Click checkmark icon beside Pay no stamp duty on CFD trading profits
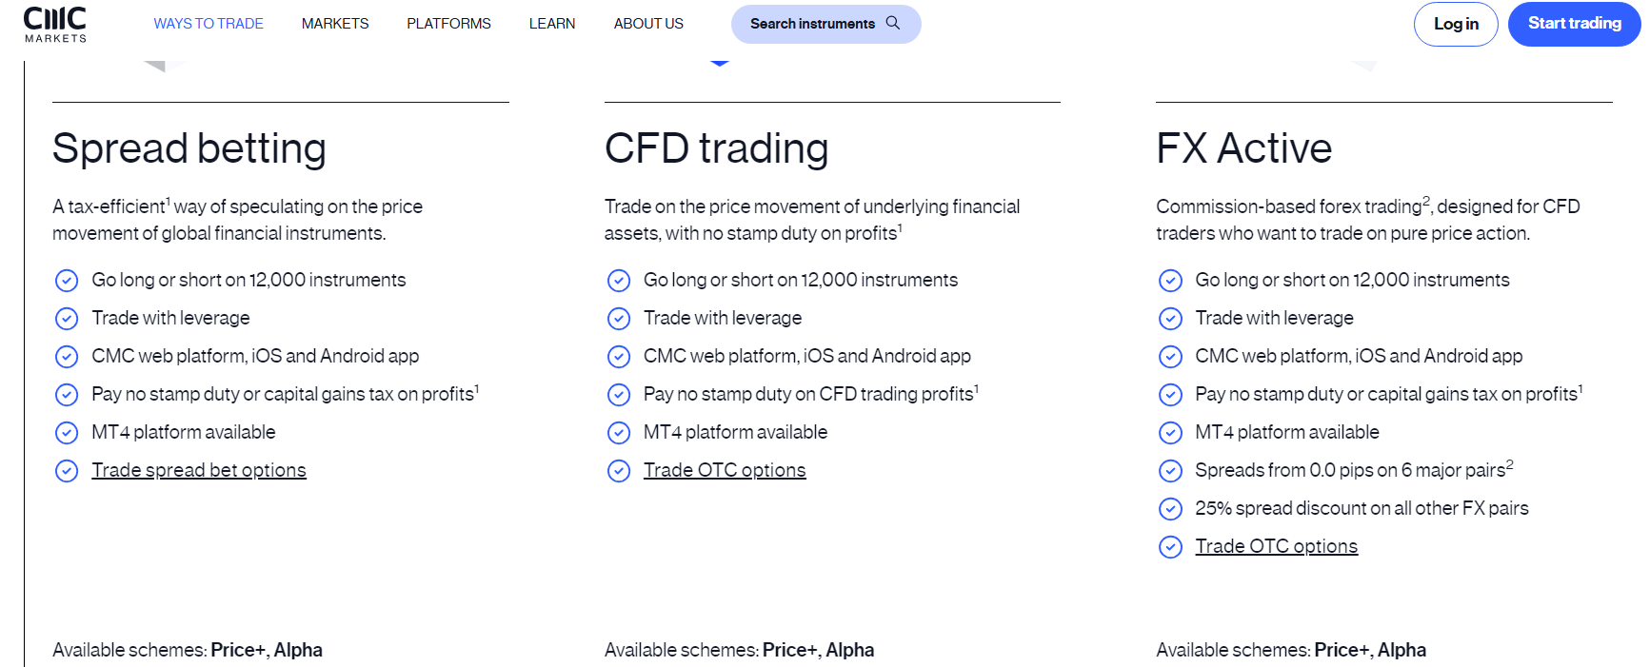Viewport: 1650px width, 667px height. [x=619, y=395]
